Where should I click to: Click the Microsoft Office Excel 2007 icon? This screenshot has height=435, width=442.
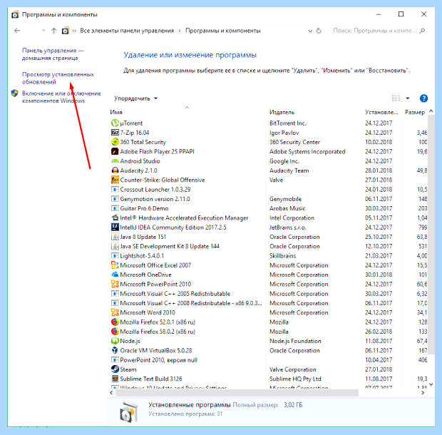(x=115, y=265)
